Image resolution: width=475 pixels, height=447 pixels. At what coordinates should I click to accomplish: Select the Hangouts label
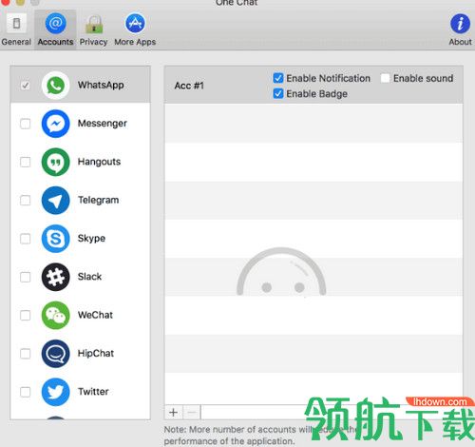click(99, 162)
